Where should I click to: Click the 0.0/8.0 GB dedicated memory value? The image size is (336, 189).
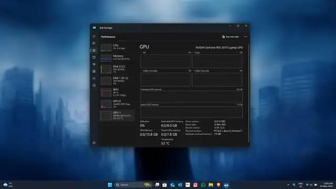point(169,125)
